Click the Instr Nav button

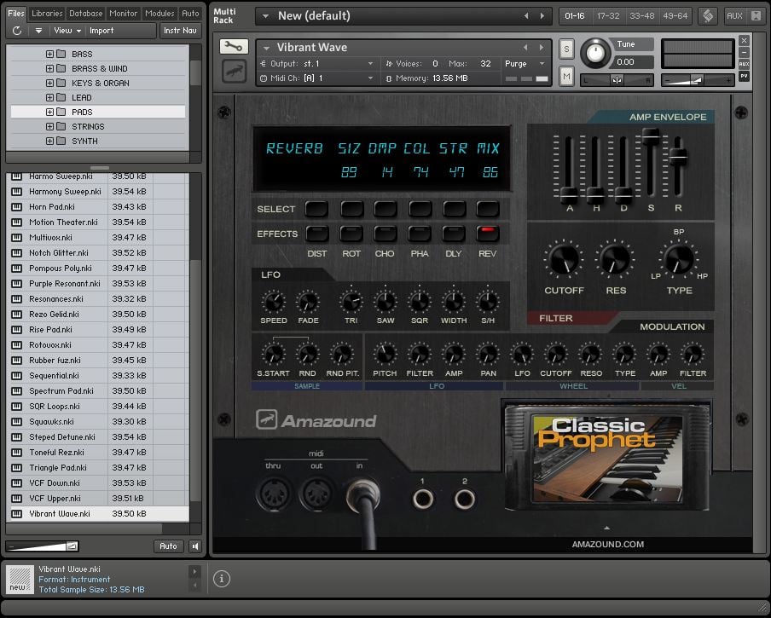coord(181,31)
